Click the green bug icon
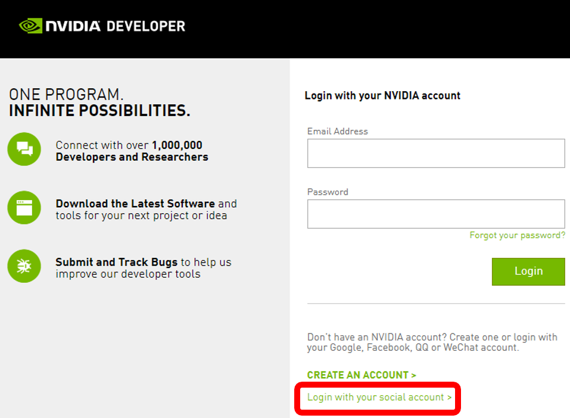This screenshot has height=418, width=570. tap(24, 266)
